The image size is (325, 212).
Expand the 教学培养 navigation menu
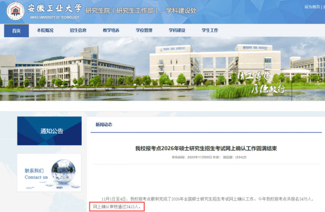point(111,31)
